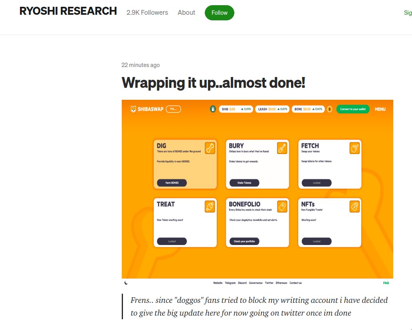Screen dimensions: 412x330
Task: Click the DIG card title
Action: (x=161, y=146)
